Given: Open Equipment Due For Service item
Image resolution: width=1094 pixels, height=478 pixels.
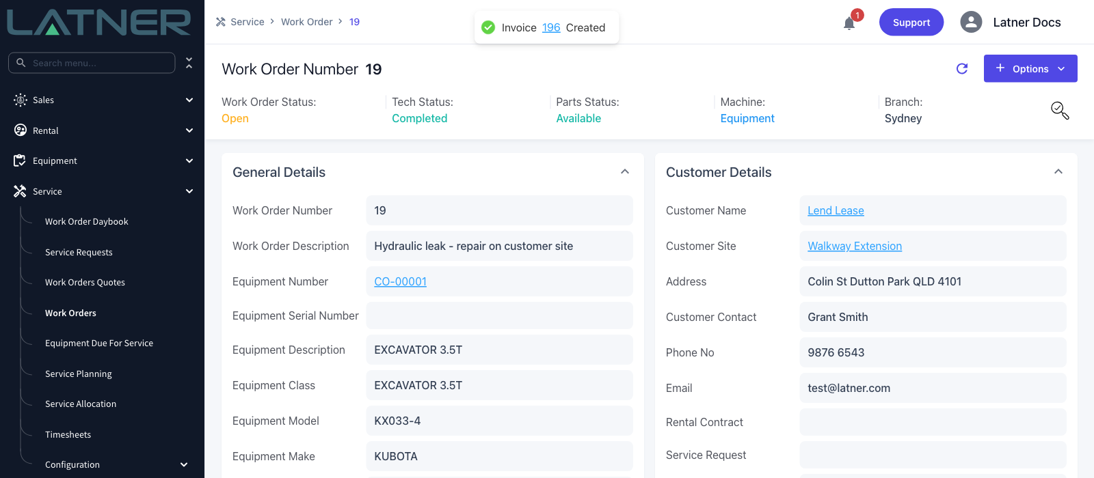Looking at the screenshot, I should (99, 343).
